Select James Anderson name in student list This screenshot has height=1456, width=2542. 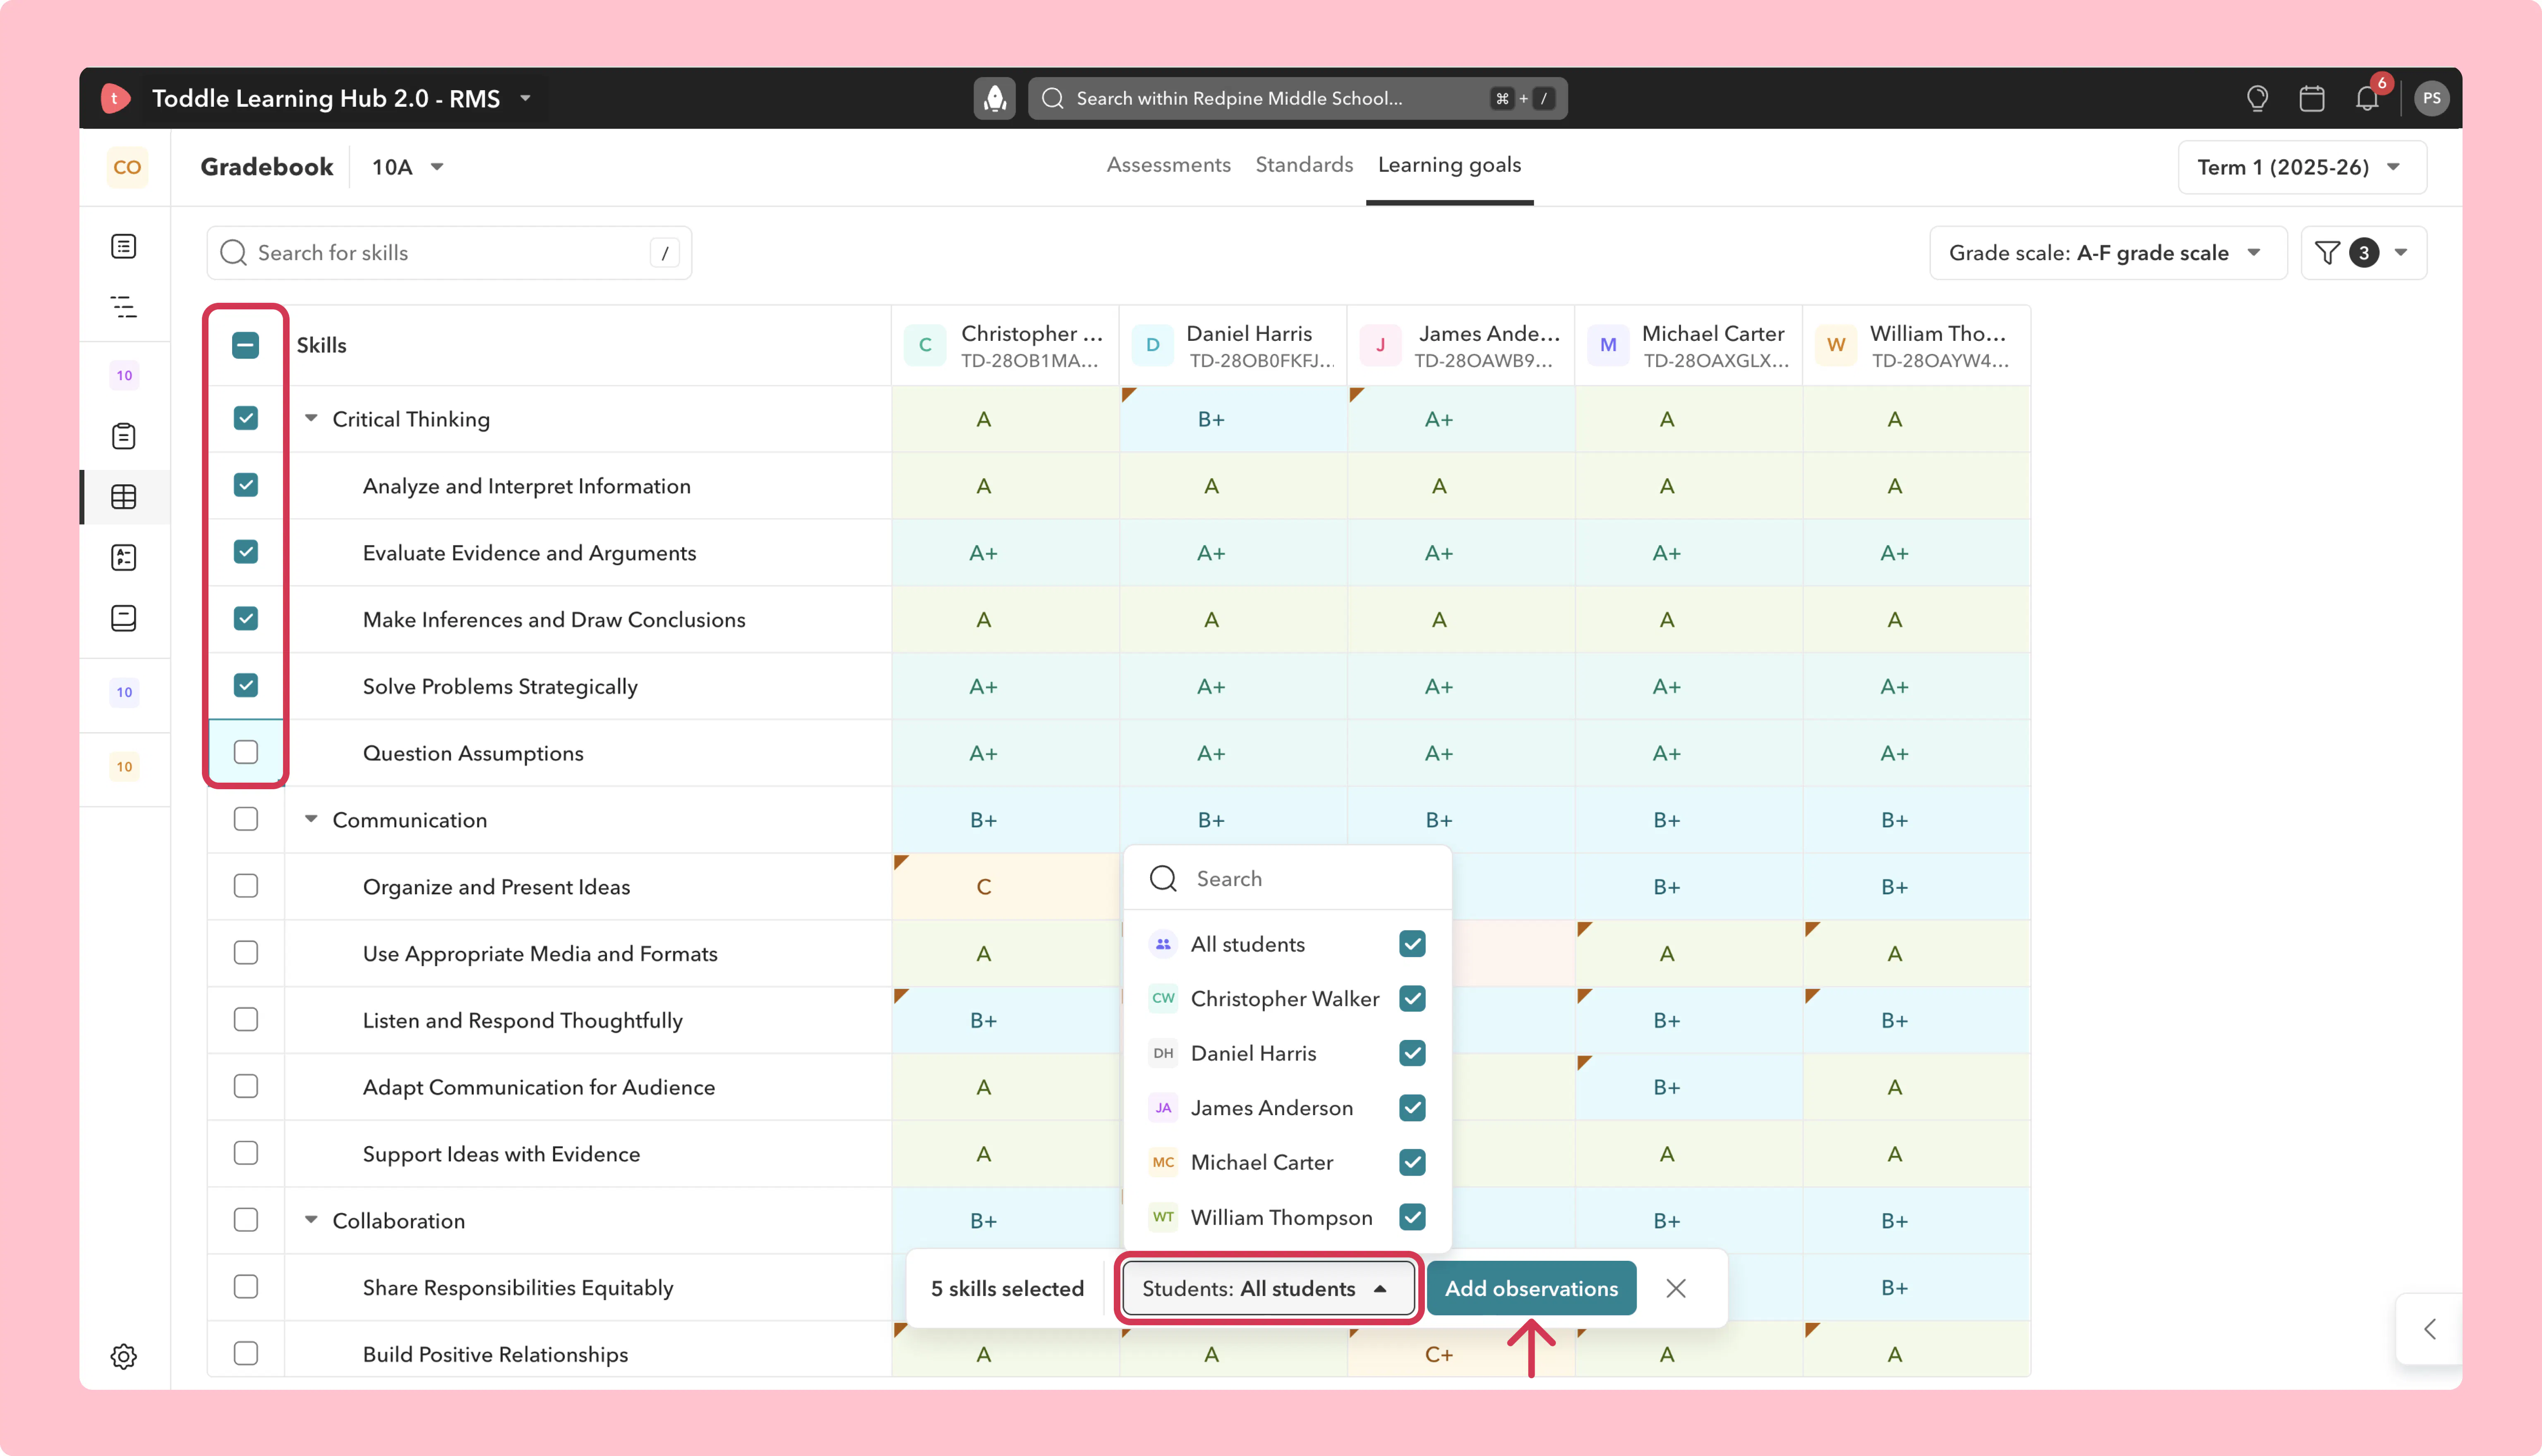[1272, 1108]
